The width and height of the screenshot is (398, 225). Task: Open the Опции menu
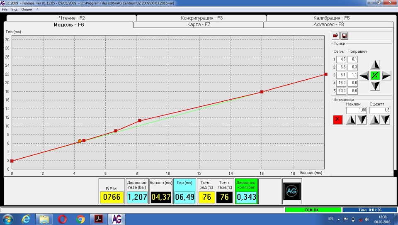[x=27, y=9]
